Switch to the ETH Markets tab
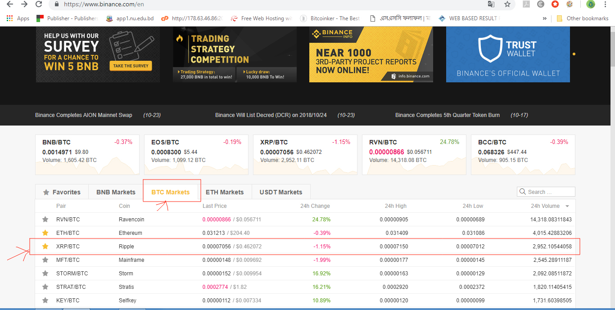Image resolution: width=615 pixels, height=310 pixels. click(225, 192)
